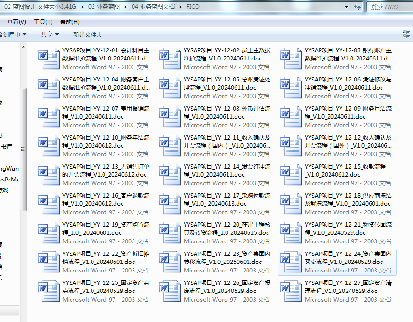Open the 查看(V) menu
The width and height of the screenshot is (413, 322).
pyautogui.click(x=16, y=22)
